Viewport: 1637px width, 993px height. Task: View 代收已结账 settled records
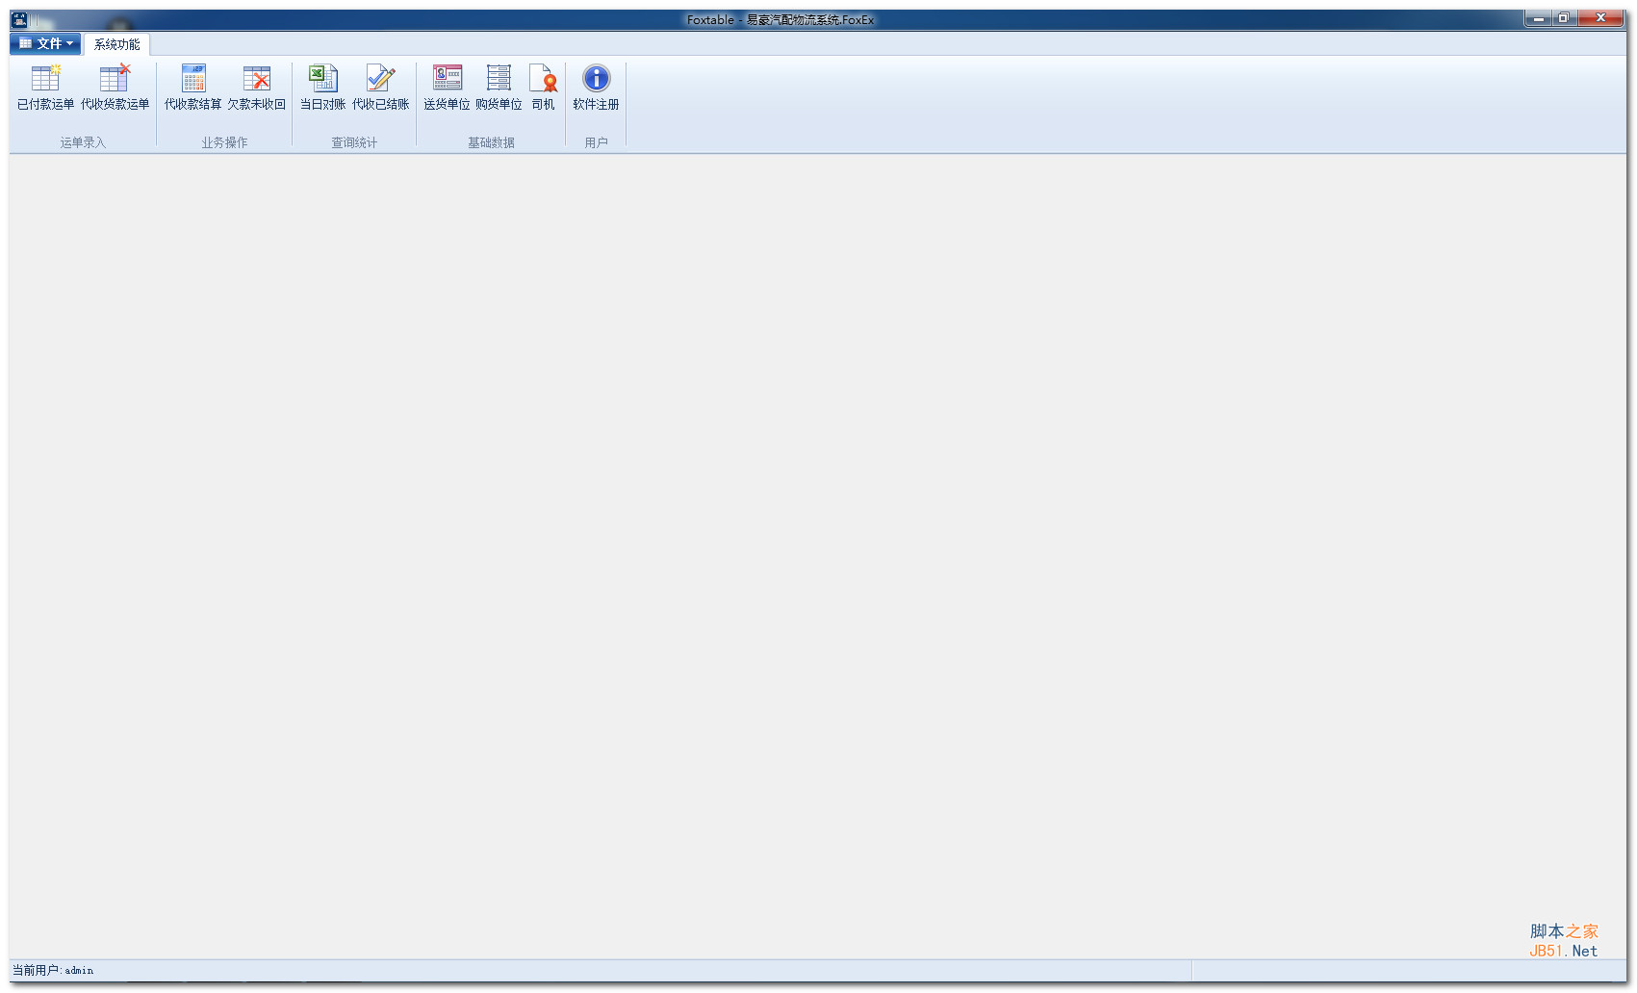pos(380,88)
